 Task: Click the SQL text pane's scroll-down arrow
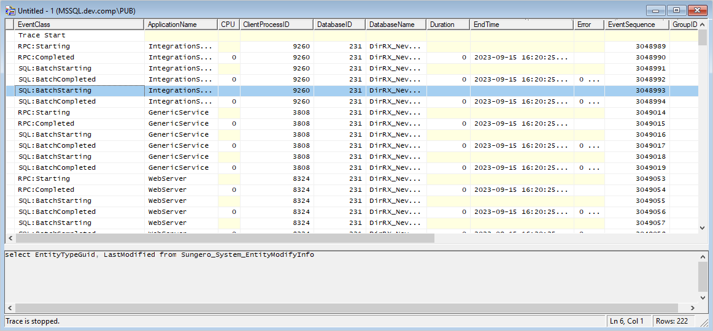coord(703,297)
